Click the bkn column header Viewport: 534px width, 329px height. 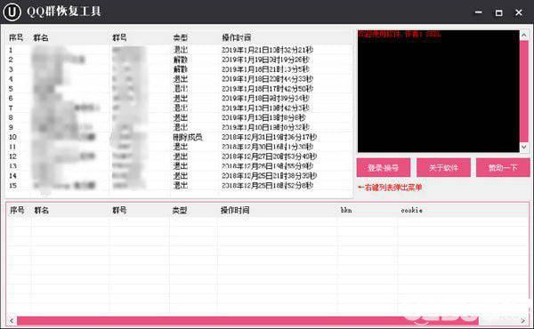[x=346, y=210]
